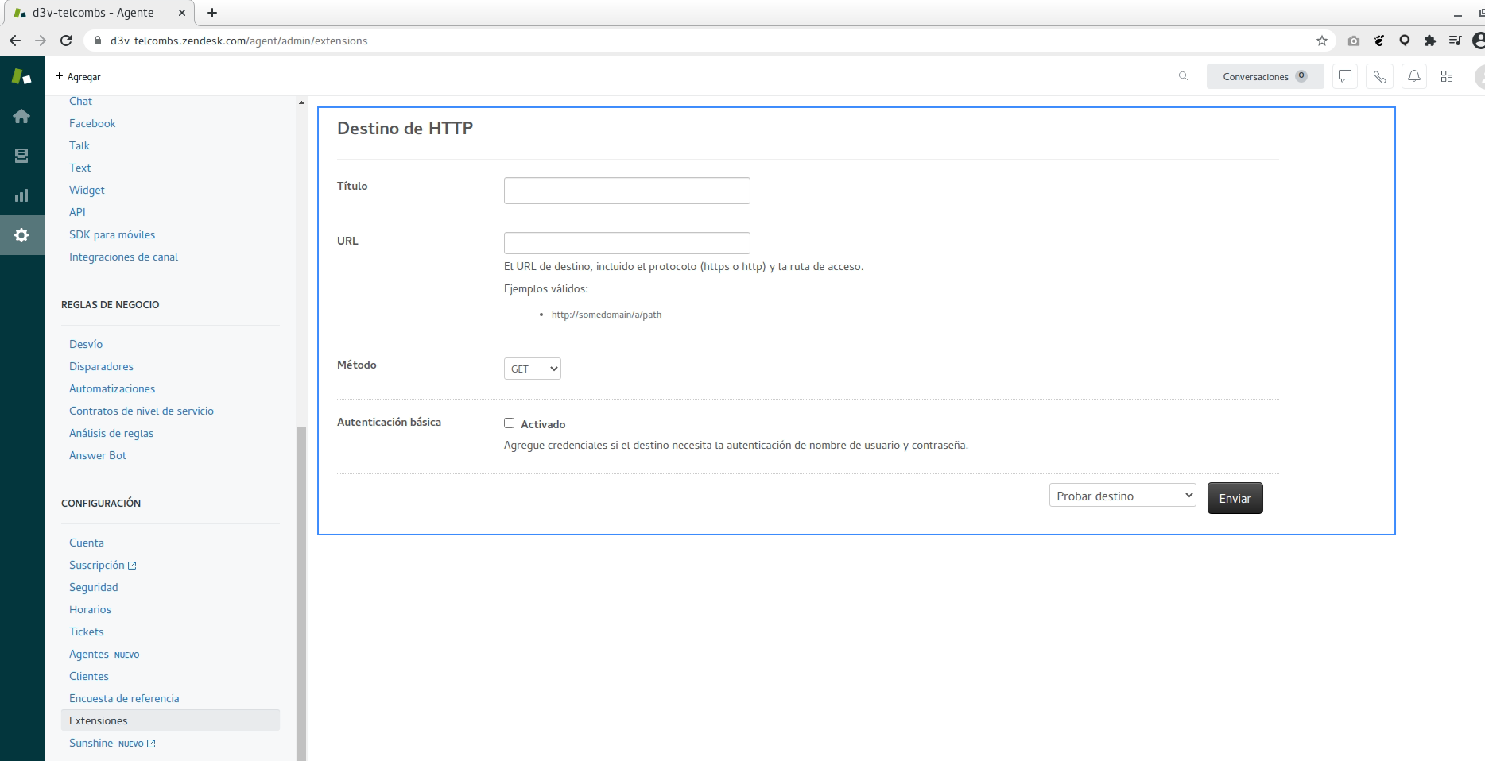Screen dimensions: 1485x761
Task: Open the Método GET dropdown
Action: point(532,369)
